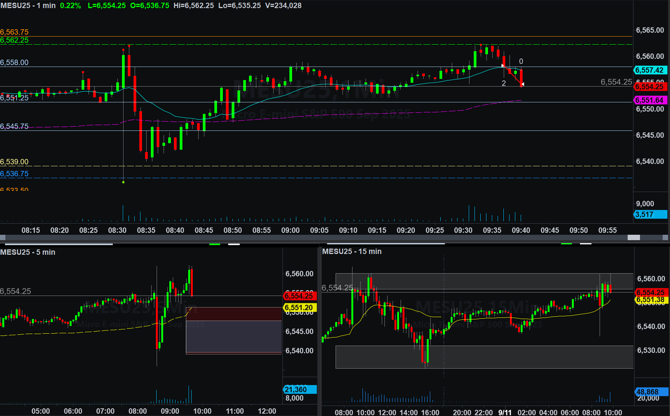Select the MESU25 - 5 min chart title
Viewport: 670px width, 416px height.
pyautogui.click(x=28, y=252)
